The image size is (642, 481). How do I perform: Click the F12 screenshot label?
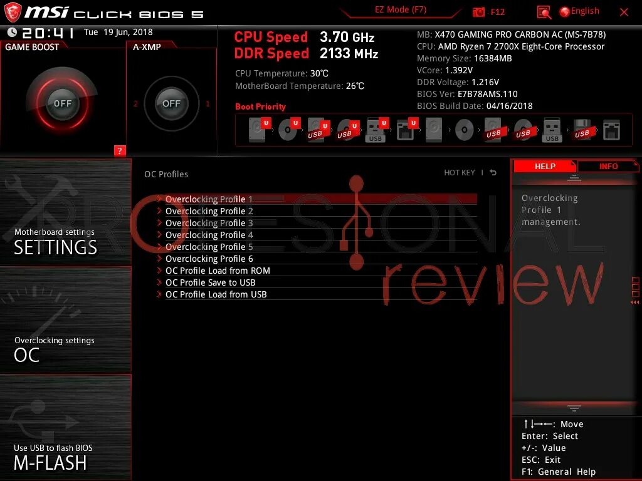(x=497, y=12)
